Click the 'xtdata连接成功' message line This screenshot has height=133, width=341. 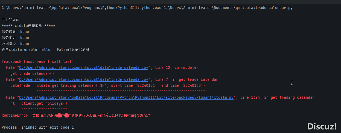[28, 26]
